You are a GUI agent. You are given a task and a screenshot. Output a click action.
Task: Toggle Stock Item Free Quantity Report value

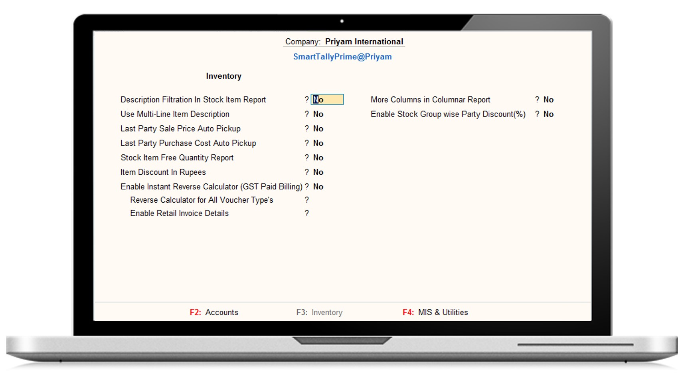point(318,158)
